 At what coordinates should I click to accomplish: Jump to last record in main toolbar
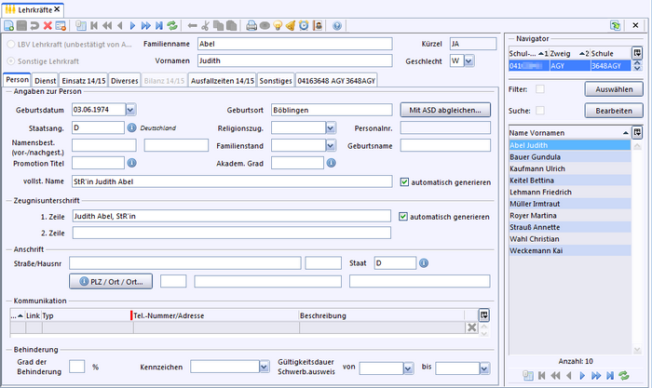click(158, 26)
